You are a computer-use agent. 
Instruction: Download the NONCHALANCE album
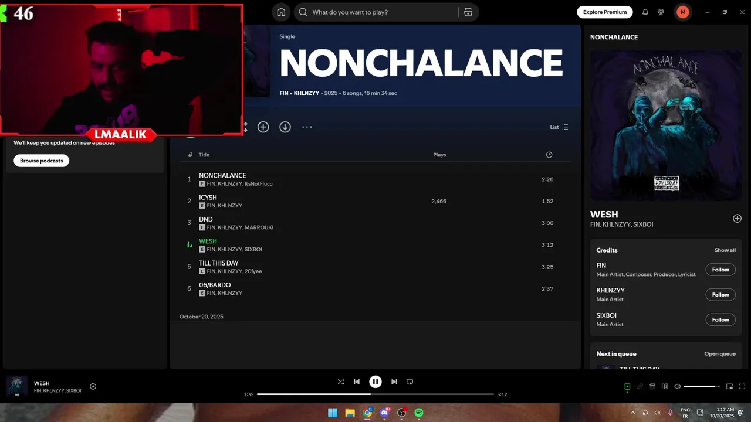tap(285, 127)
